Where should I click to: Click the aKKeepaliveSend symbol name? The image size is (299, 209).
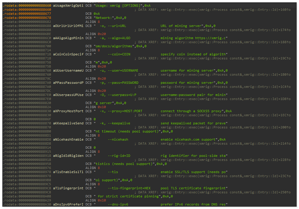[x=68, y=123]
